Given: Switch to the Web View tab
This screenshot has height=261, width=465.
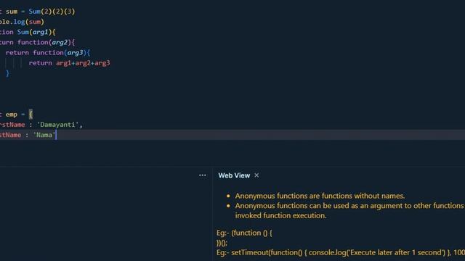Looking at the screenshot, I should pos(234,175).
